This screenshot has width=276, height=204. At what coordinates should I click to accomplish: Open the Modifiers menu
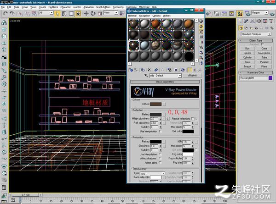click(53, 7)
